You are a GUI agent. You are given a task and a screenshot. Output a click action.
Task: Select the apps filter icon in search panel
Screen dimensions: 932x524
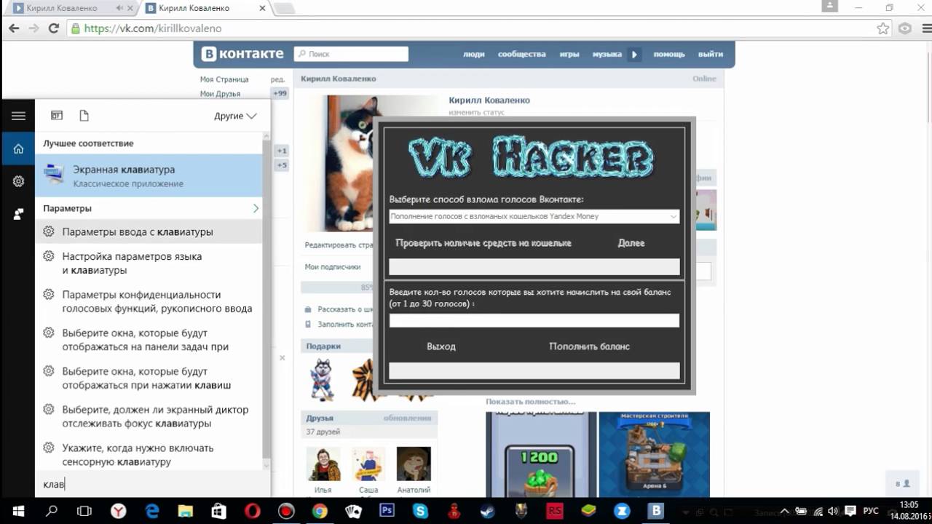(x=57, y=116)
